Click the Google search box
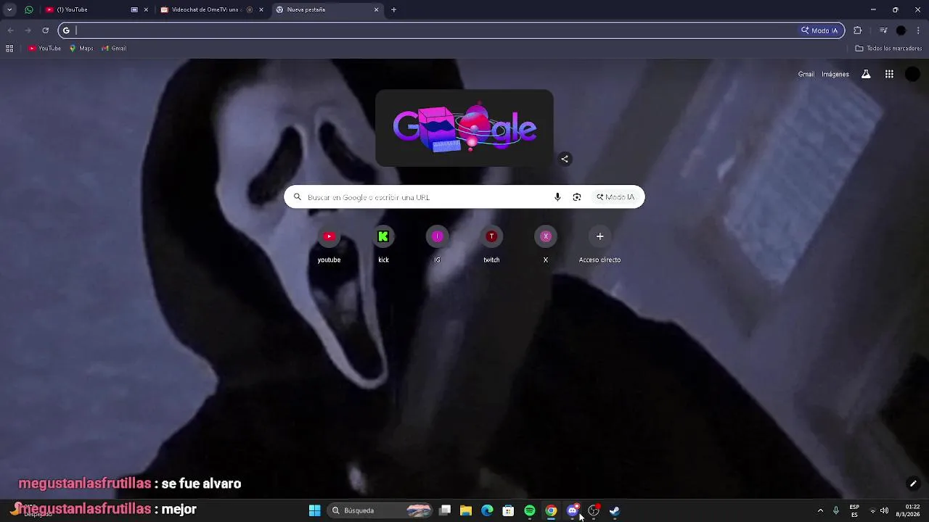929x522 pixels. coord(464,197)
